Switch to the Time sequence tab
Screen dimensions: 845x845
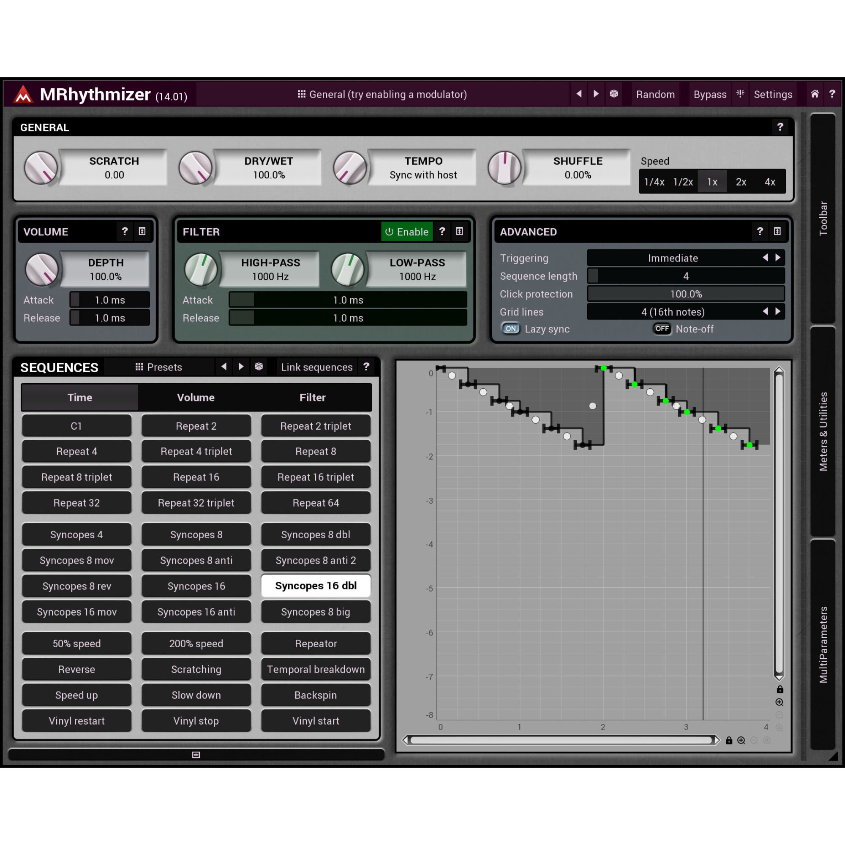tap(79, 397)
